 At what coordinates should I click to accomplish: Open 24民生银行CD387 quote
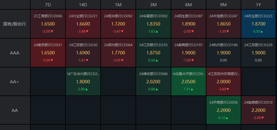[x=189, y=24]
